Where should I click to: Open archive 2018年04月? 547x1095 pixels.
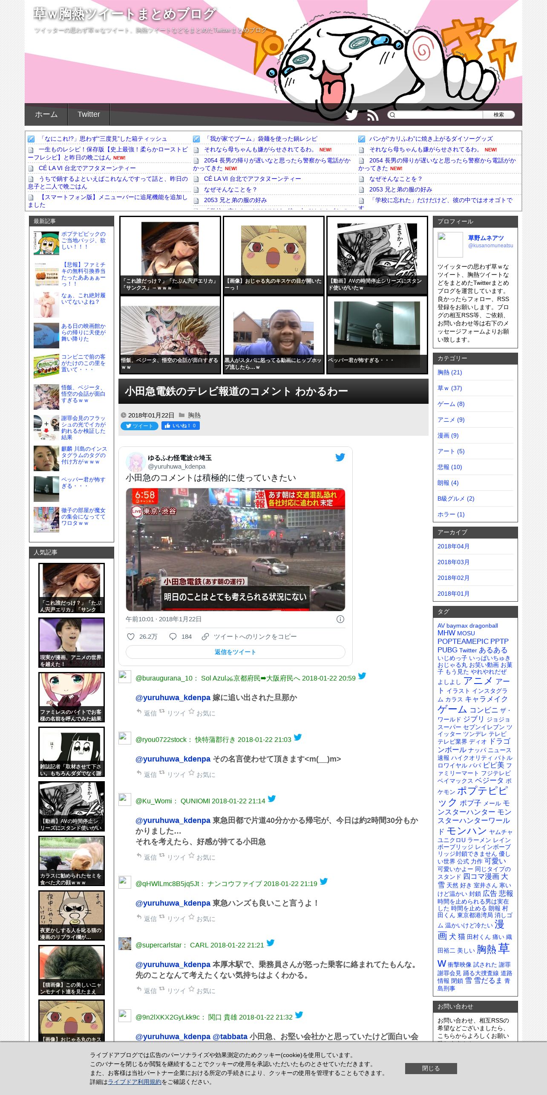click(x=453, y=546)
